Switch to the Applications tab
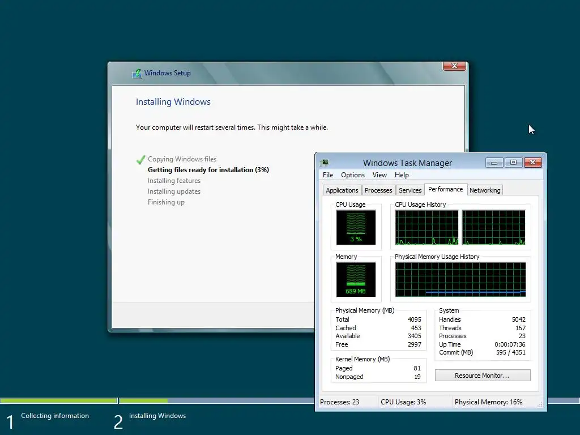 pyautogui.click(x=342, y=190)
